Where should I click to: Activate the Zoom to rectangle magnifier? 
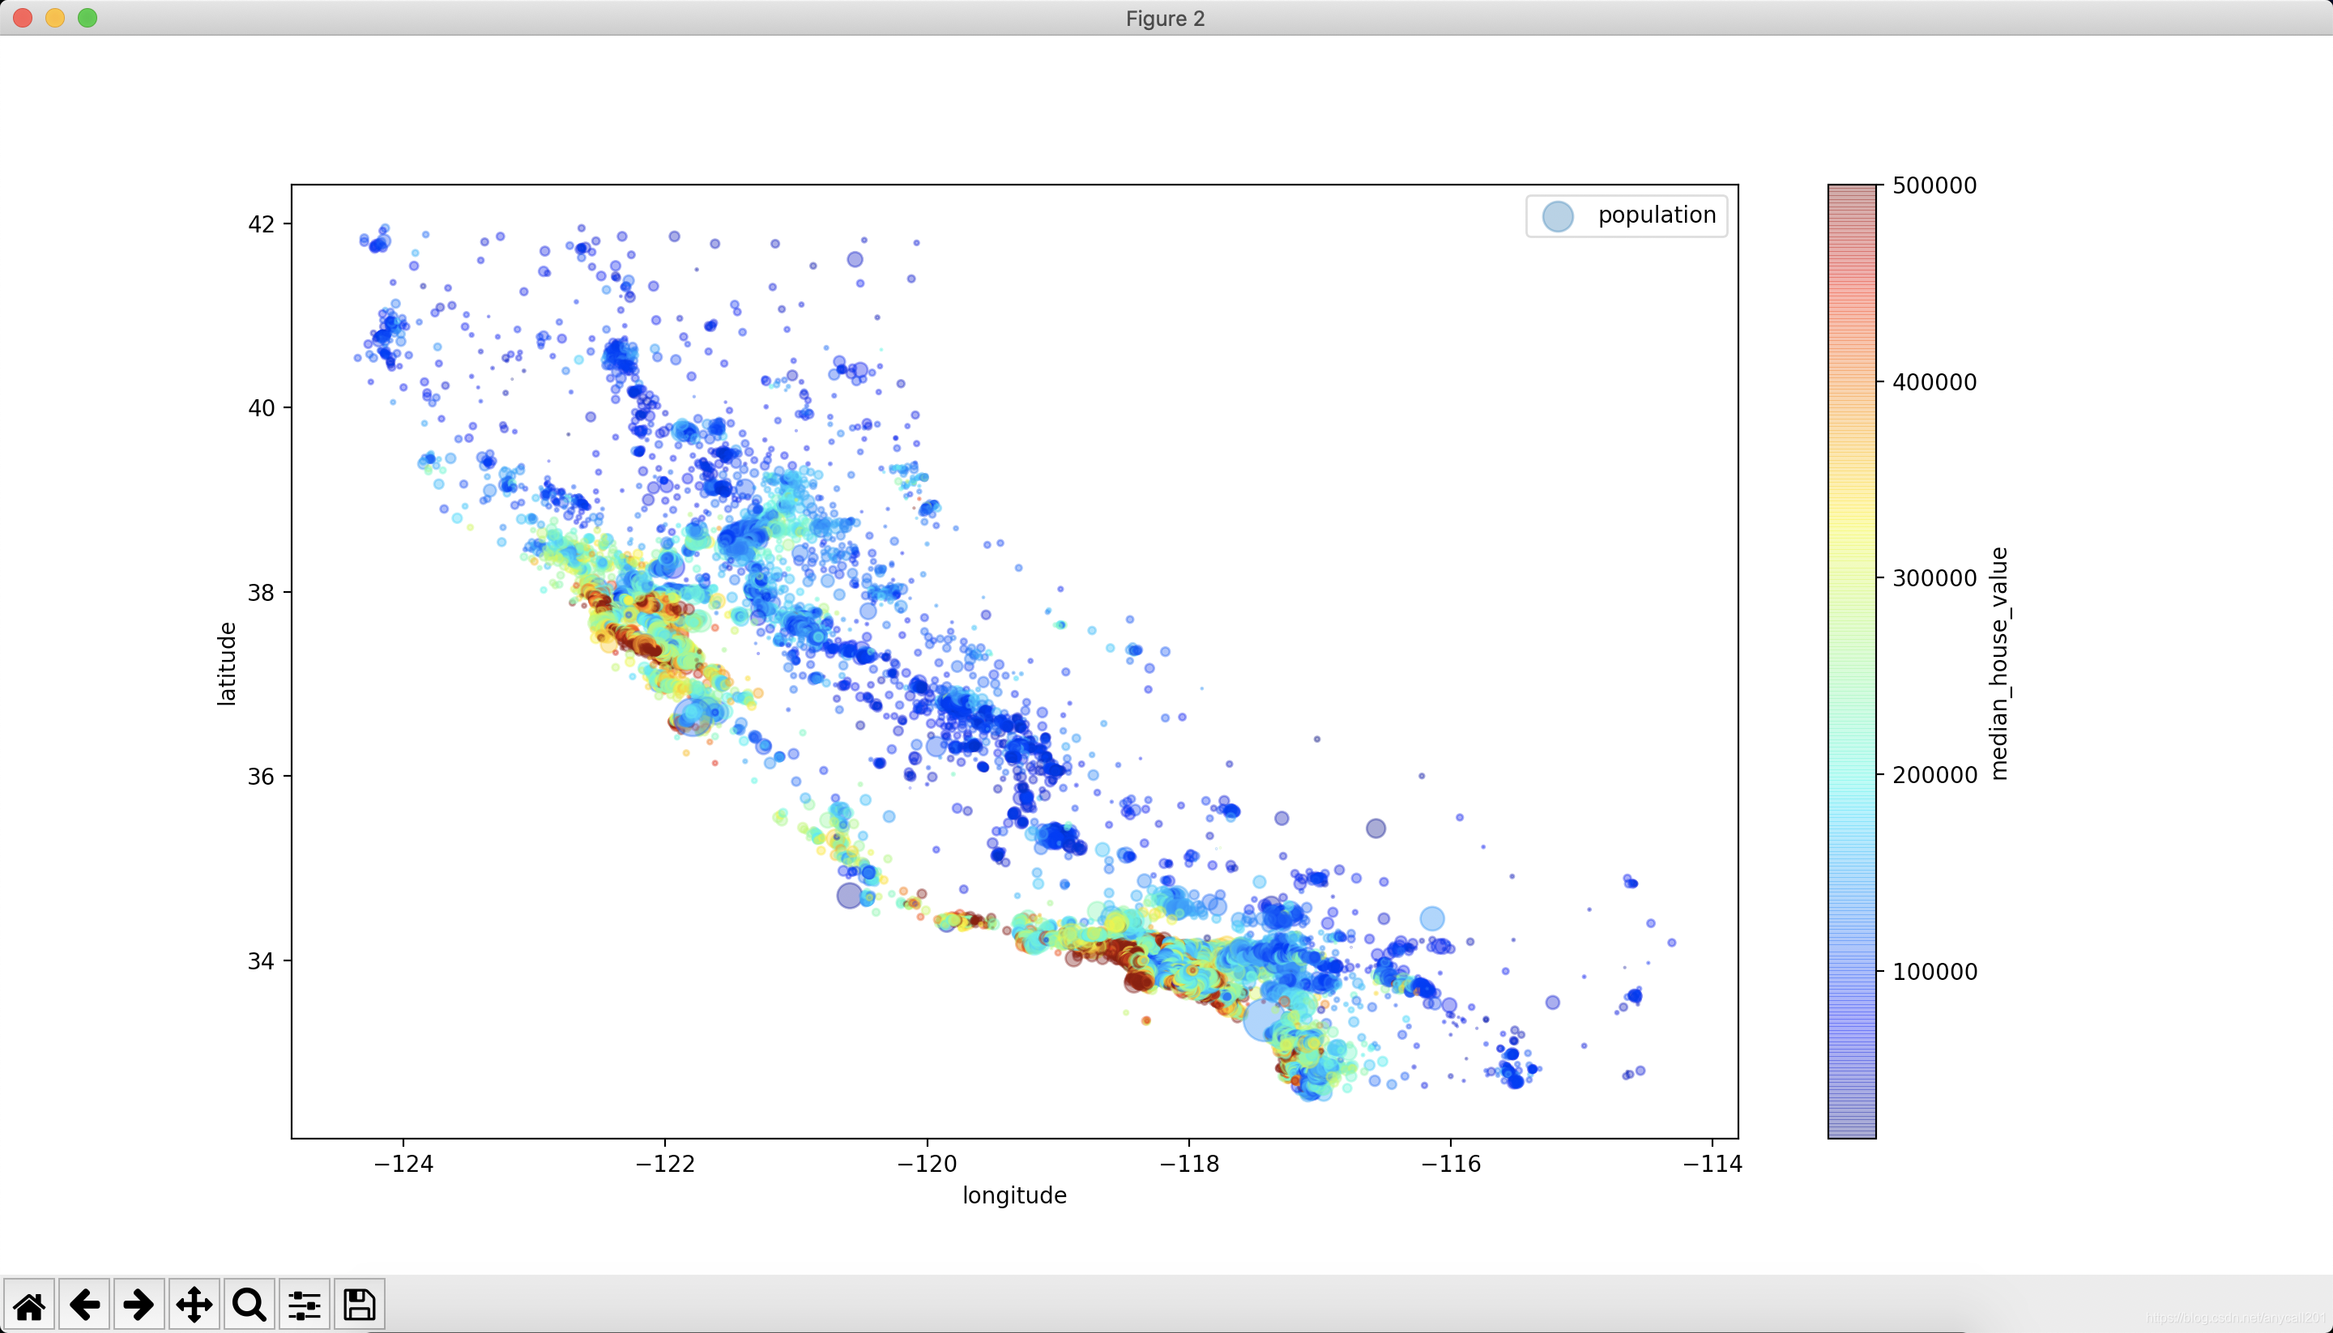tap(249, 1304)
